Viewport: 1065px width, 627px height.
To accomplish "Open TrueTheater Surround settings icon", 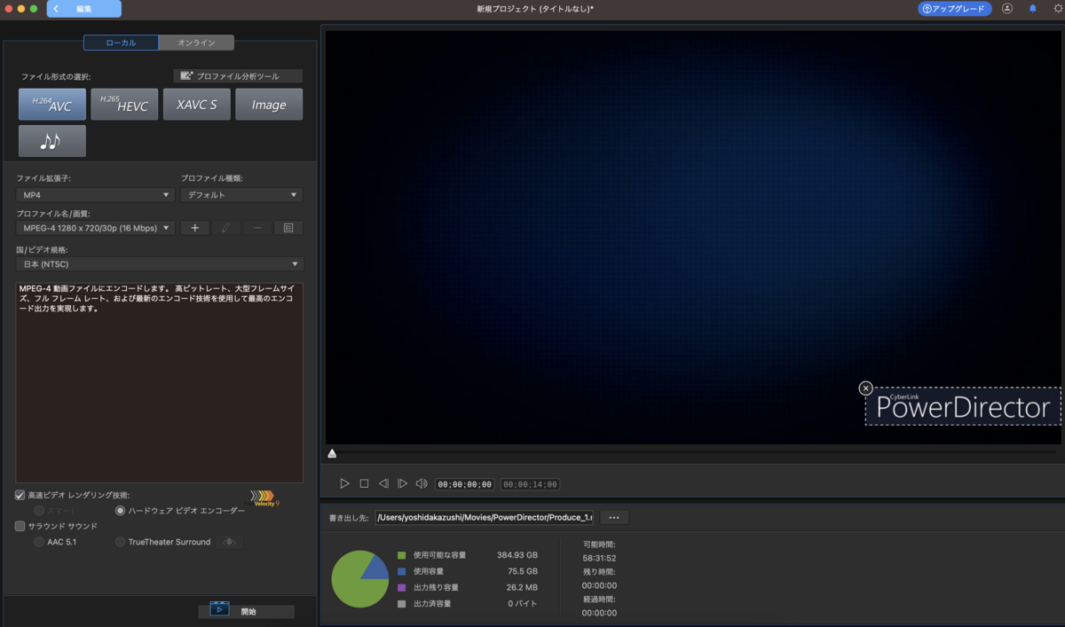I will coord(230,542).
